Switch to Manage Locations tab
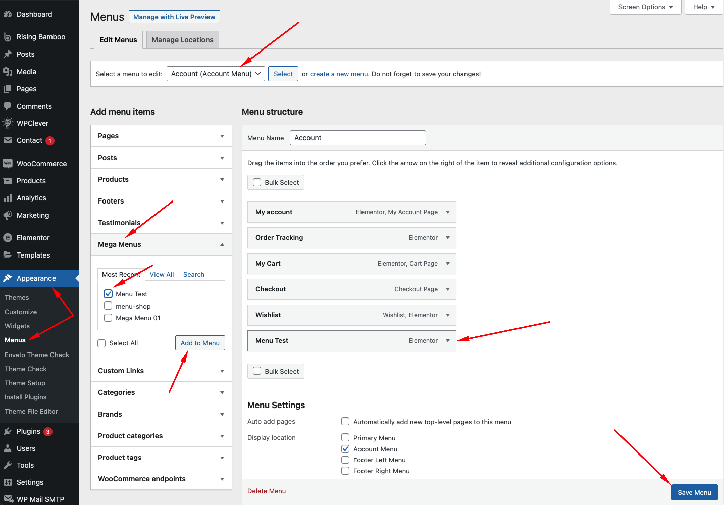The width and height of the screenshot is (724, 505). pyautogui.click(x=182, y=40)
